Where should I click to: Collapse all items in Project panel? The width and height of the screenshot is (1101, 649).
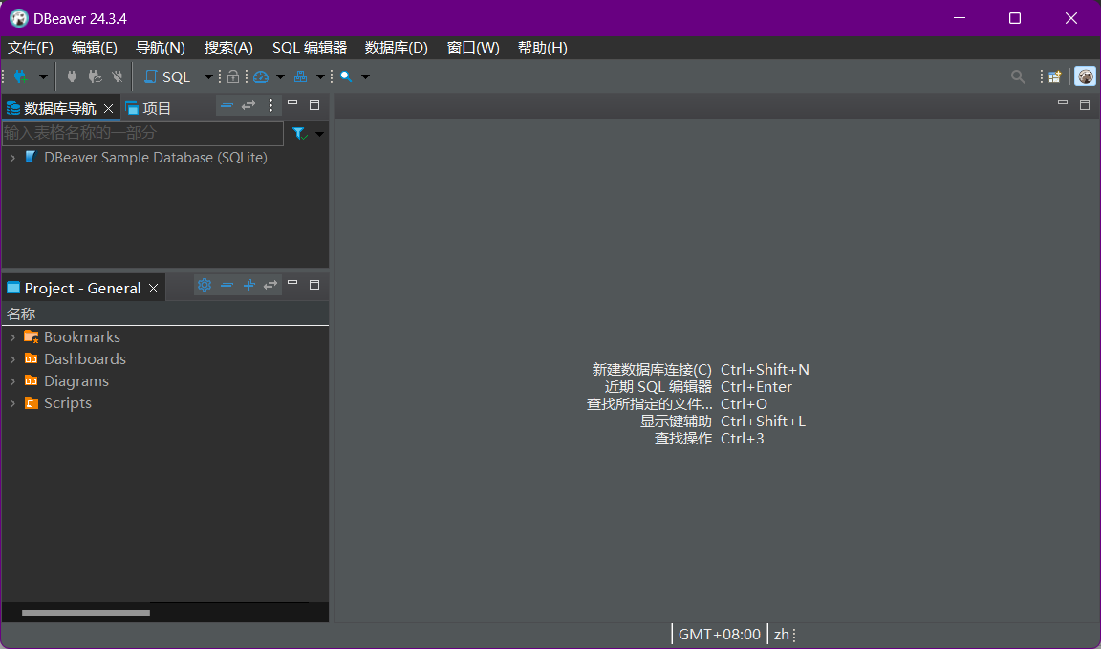227,285
